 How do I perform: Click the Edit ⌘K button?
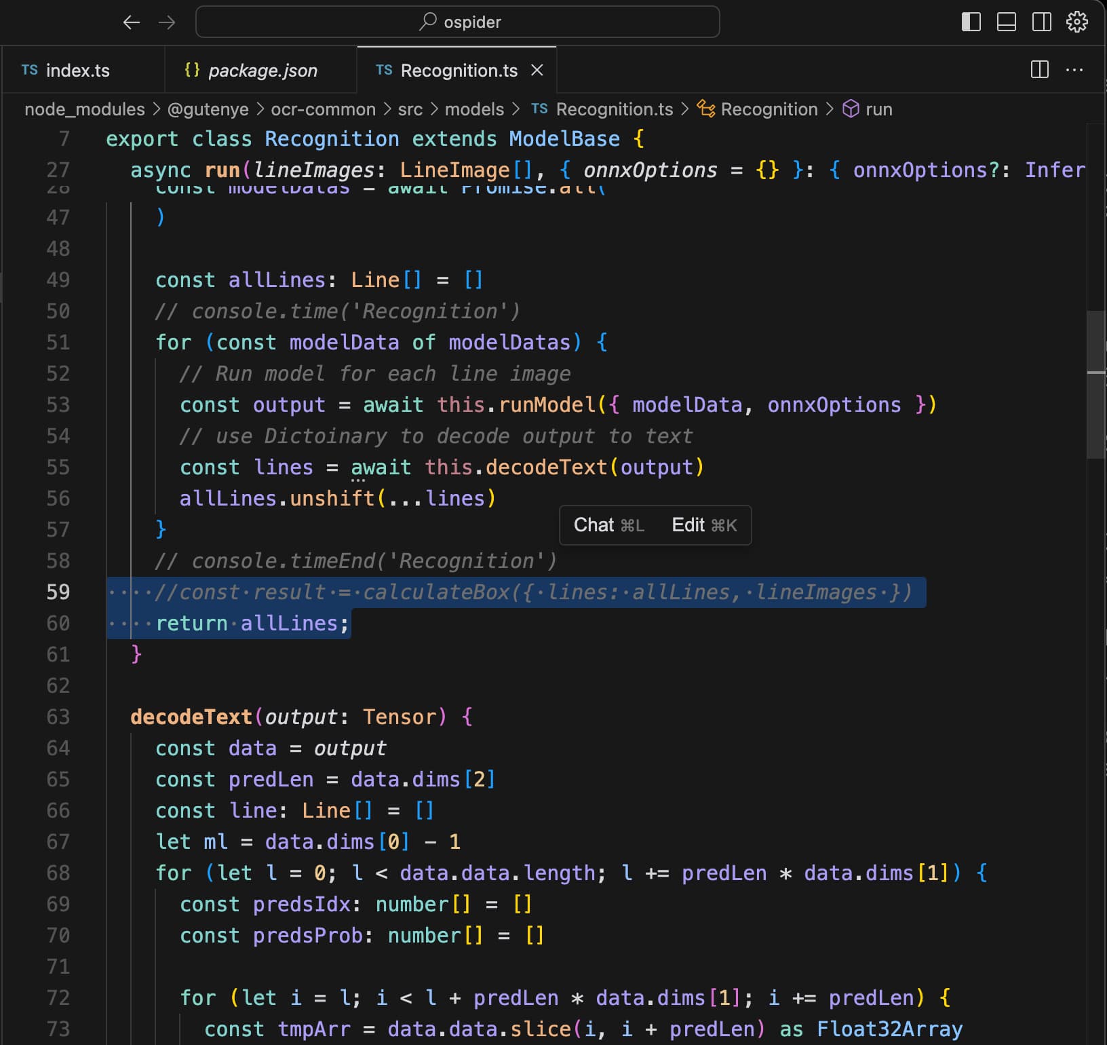(x=704, y=525)
